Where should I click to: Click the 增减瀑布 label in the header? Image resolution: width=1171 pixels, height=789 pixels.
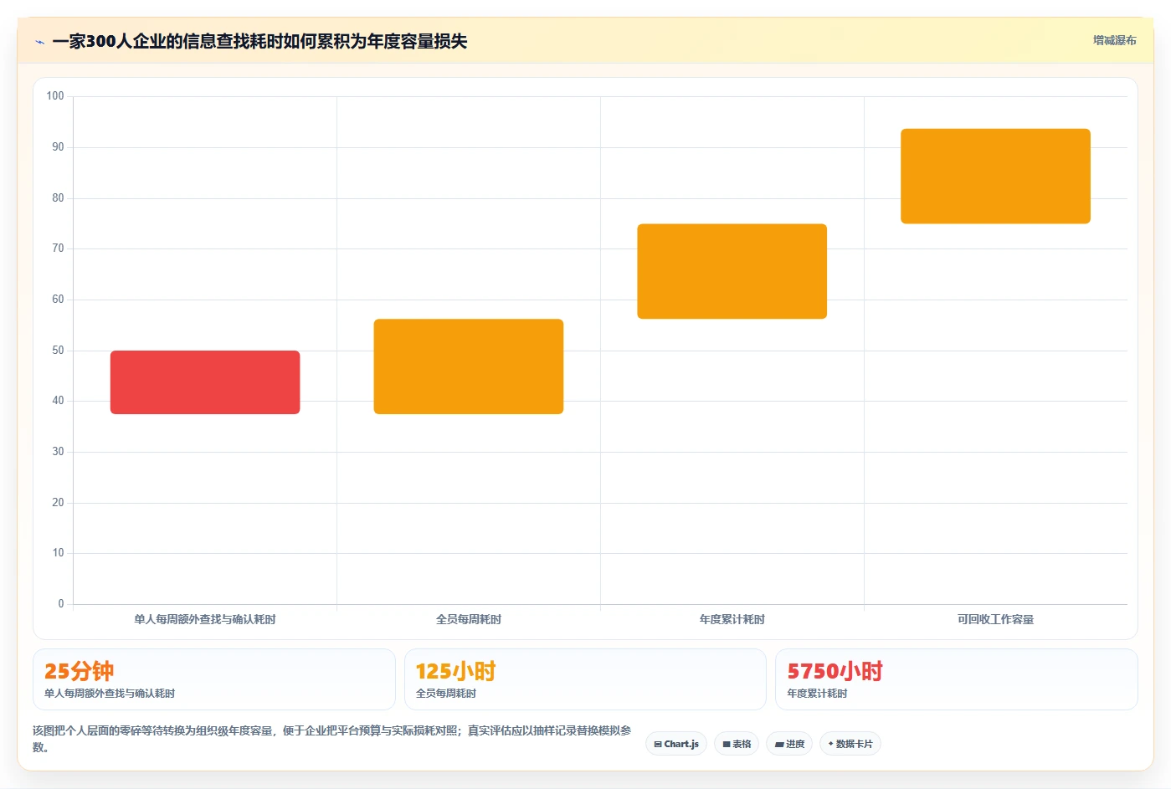(1114, 40)
